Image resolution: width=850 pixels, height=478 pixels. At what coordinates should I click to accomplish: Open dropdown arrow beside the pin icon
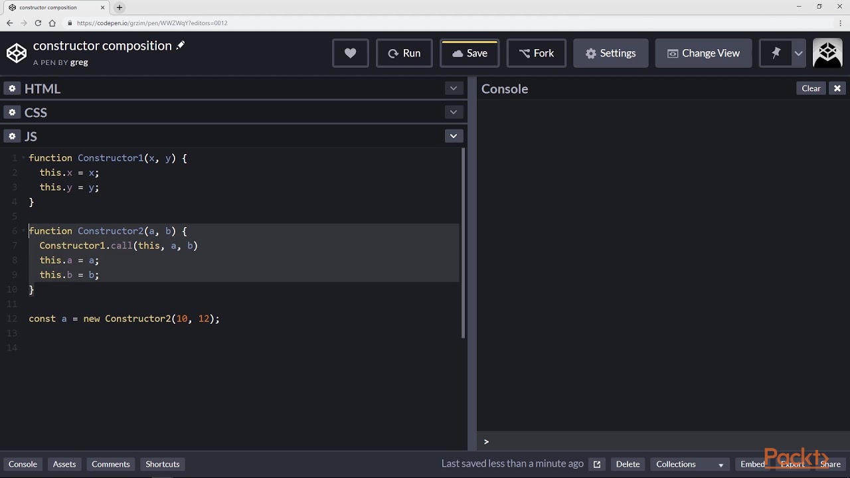[799, 53]
